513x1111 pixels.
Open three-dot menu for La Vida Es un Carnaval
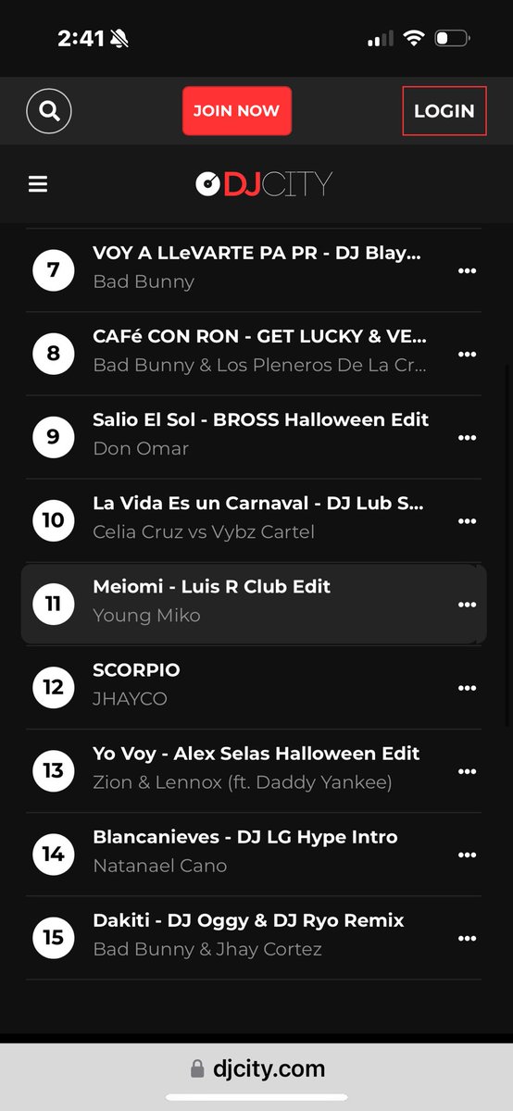click(468, 520)
